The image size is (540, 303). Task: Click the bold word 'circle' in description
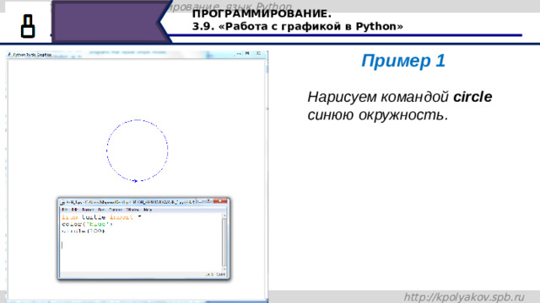pyautogui.click(x=472, y=97)
